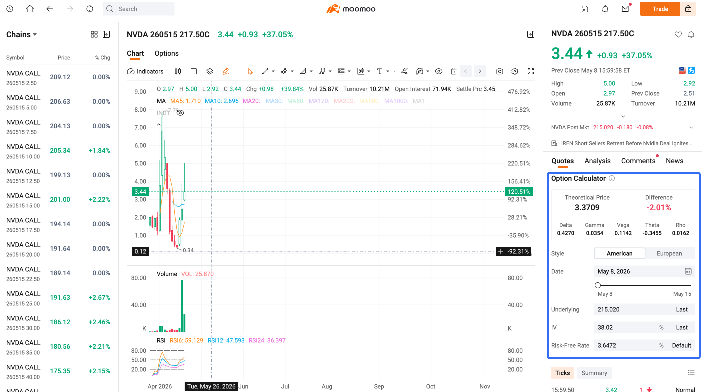The image size is (702, 392).
Task: Expand the wave pattern tool dropdown
Action: (x=330, y=71)
